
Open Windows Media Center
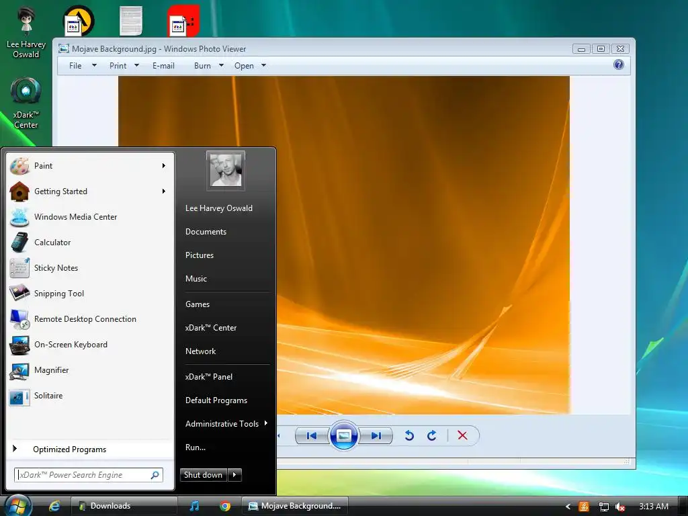coord(89,217)
